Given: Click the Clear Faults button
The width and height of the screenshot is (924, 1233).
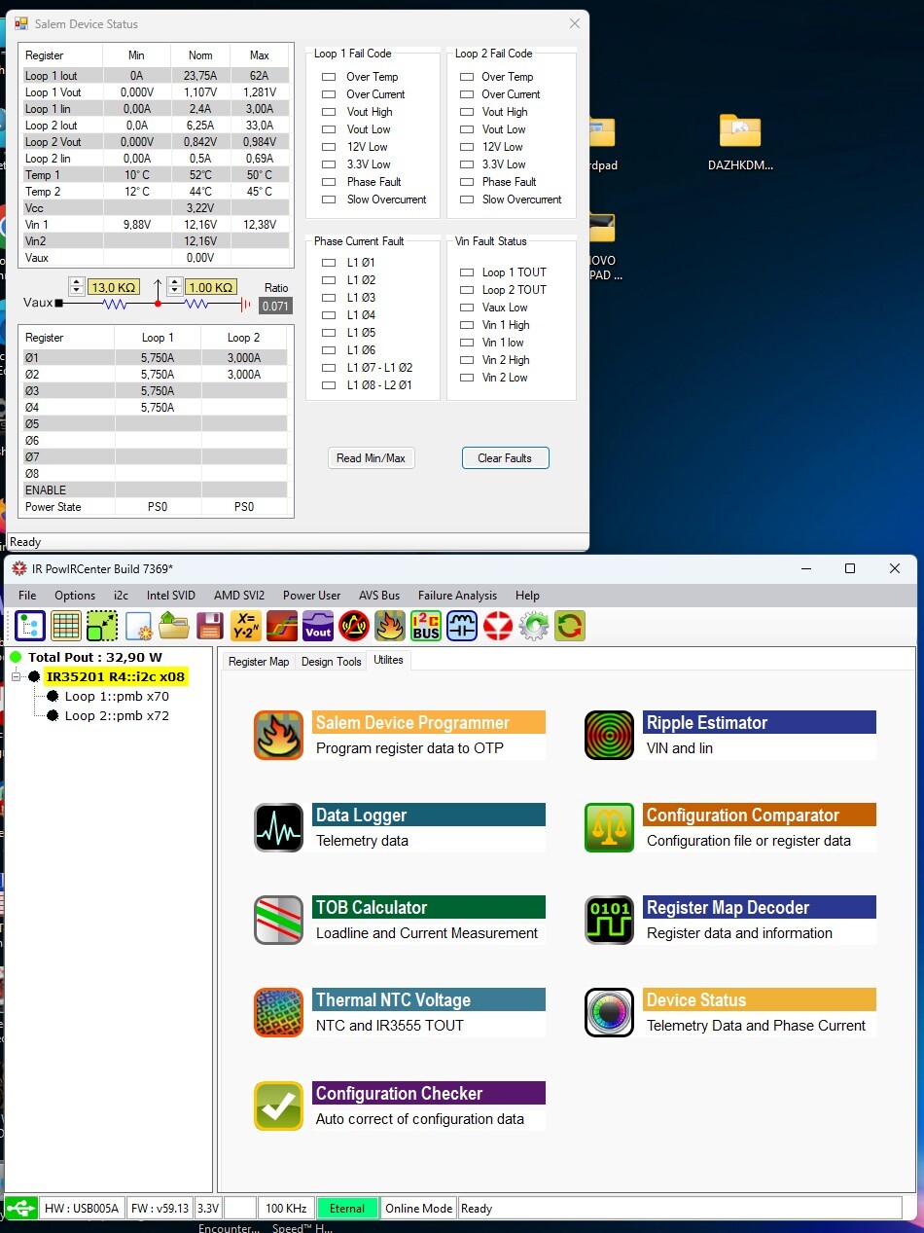Looking at the screenshot, I should (505, 458).
